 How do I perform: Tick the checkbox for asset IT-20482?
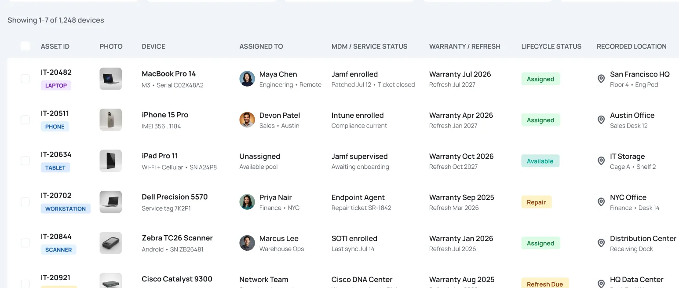point(26,79)
